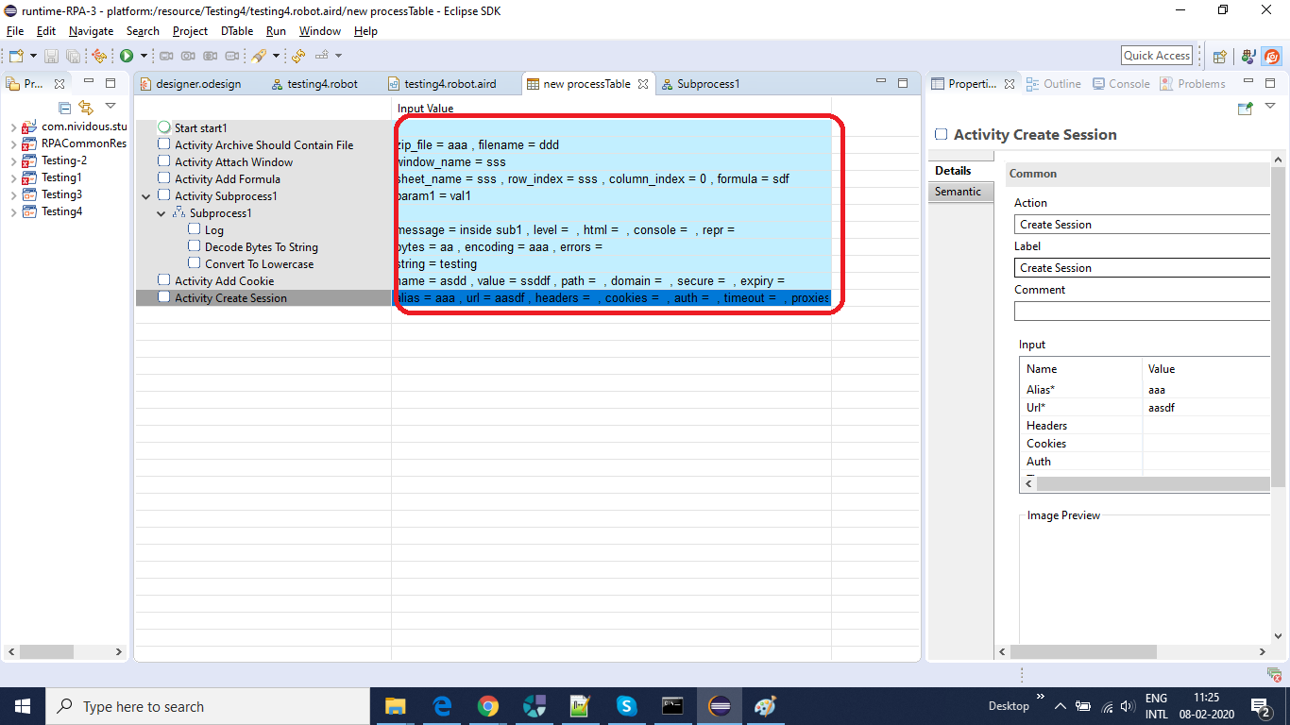The image size is (1290, 725).
Task: Tick checkbox for Activity Add Cookie
Action: [164, 280]
